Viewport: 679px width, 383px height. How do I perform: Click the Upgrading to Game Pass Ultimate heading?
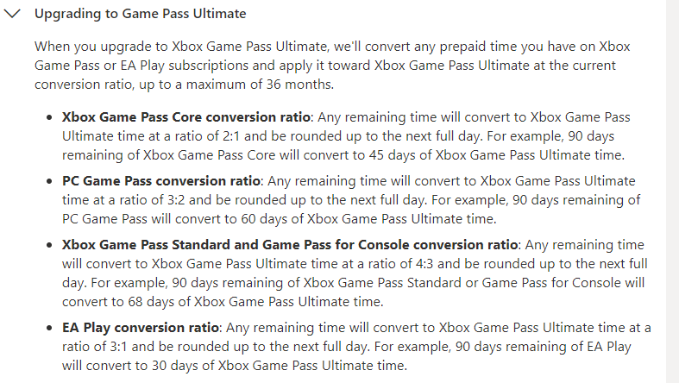pos(141,14)
